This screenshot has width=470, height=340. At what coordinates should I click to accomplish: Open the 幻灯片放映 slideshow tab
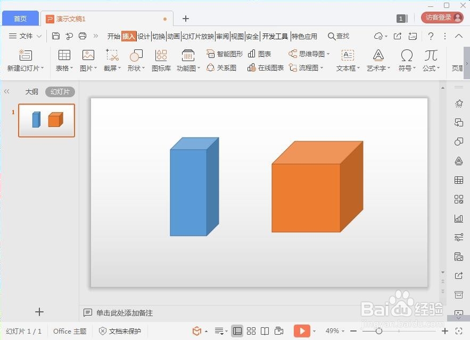(x=198, y=37)
